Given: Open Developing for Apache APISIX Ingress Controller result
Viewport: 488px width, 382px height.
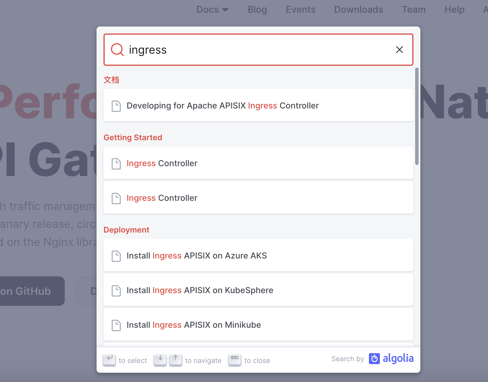Looking at the screenshot, I should 258,105.
